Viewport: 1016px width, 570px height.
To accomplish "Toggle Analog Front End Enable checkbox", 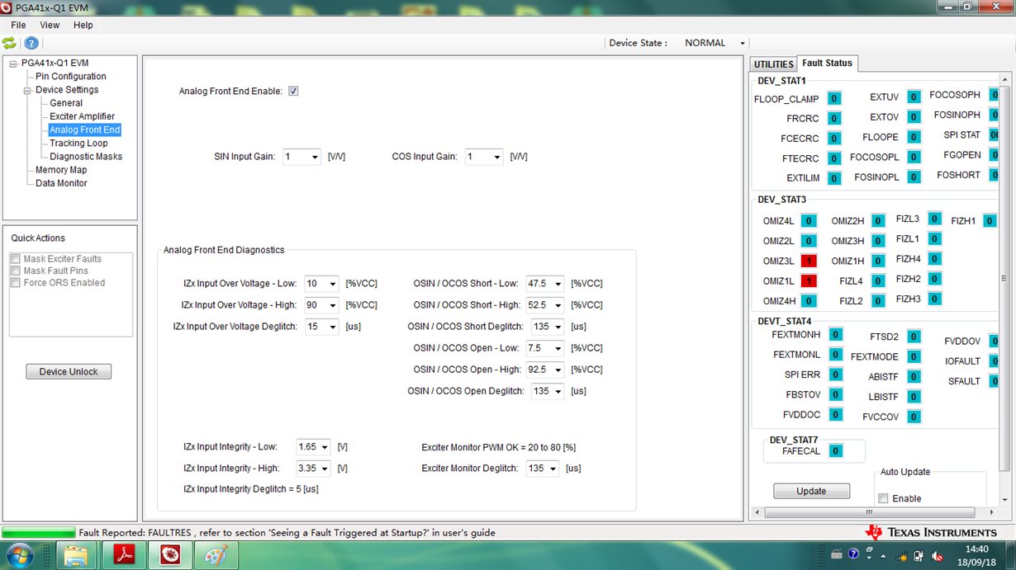I will tap(293, 91).
